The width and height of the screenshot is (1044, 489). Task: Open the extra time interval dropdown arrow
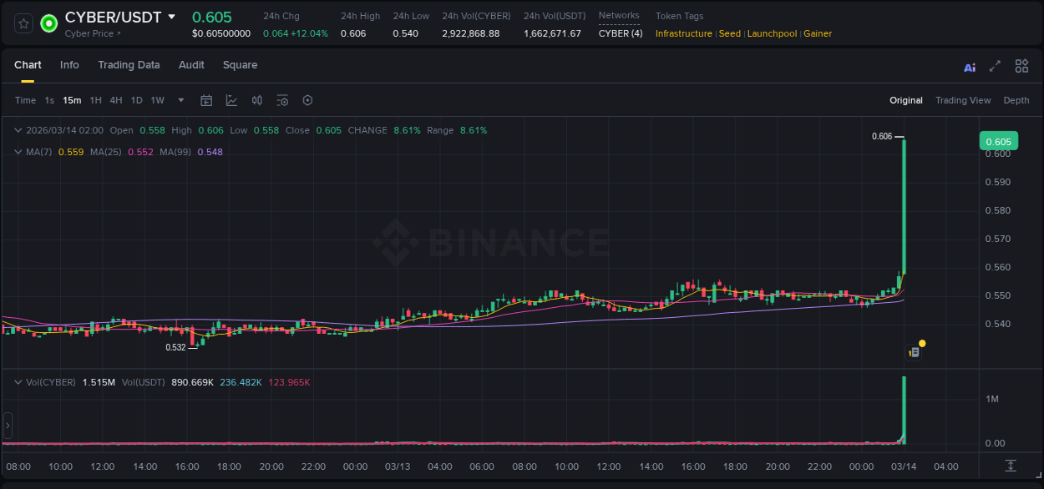point(180,100)
